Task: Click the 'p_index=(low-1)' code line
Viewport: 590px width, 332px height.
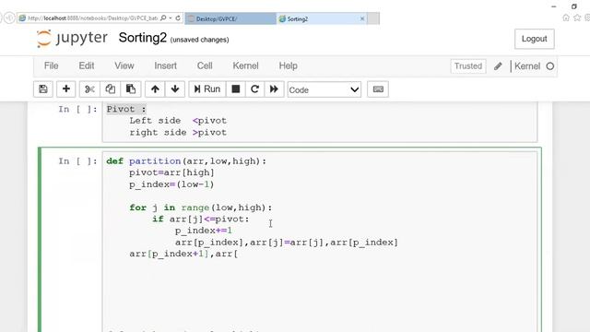Action: 171,184
